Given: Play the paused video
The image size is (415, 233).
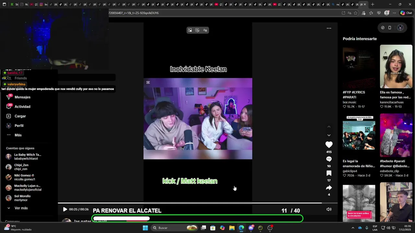Looking at the screenshot, I should (65, 209).
